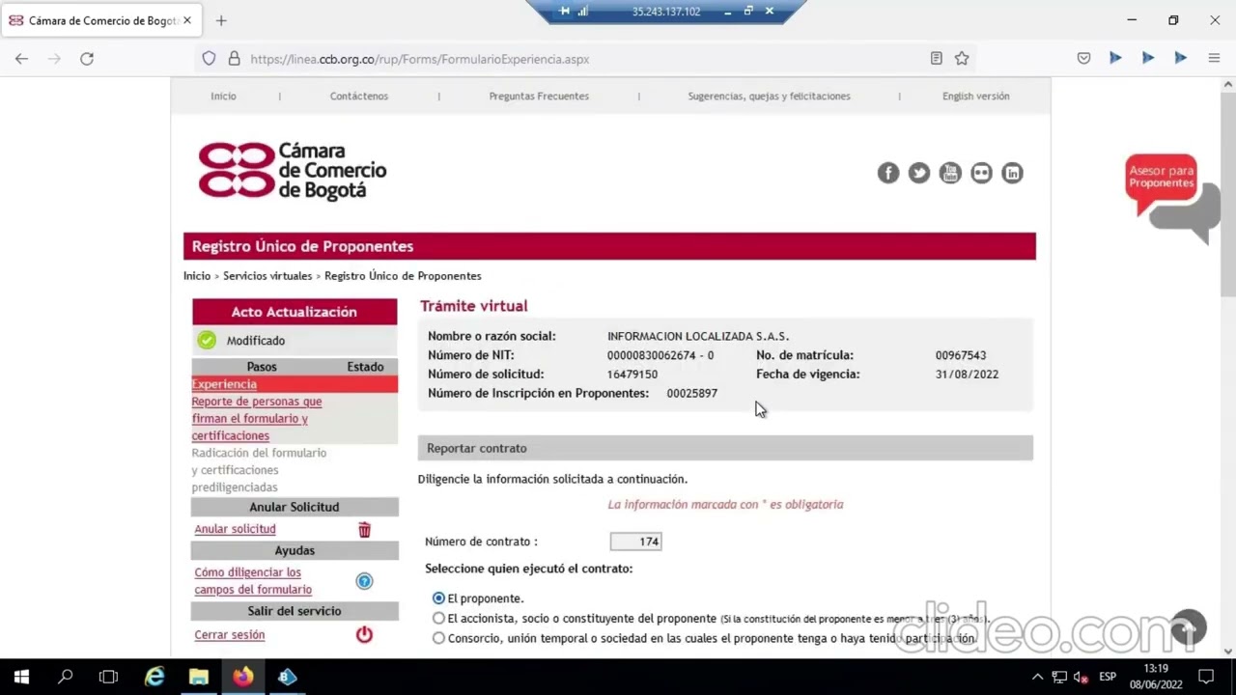Click the 'INFORMACION LOCALIZADA S.A.S.' company name
The width and height of the screenshot is (1236, 695).
click(698, 336)
